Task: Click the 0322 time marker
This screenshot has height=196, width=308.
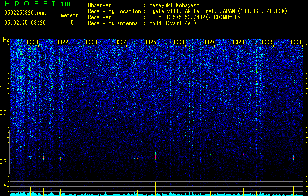Action: [62, 42]
